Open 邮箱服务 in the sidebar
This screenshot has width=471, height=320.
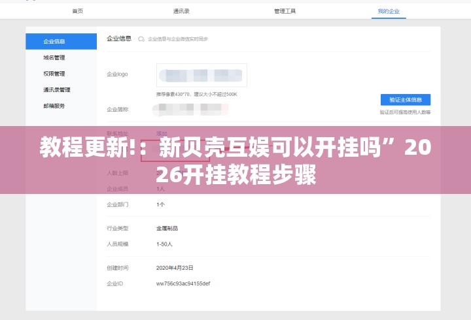coord(54,106)
